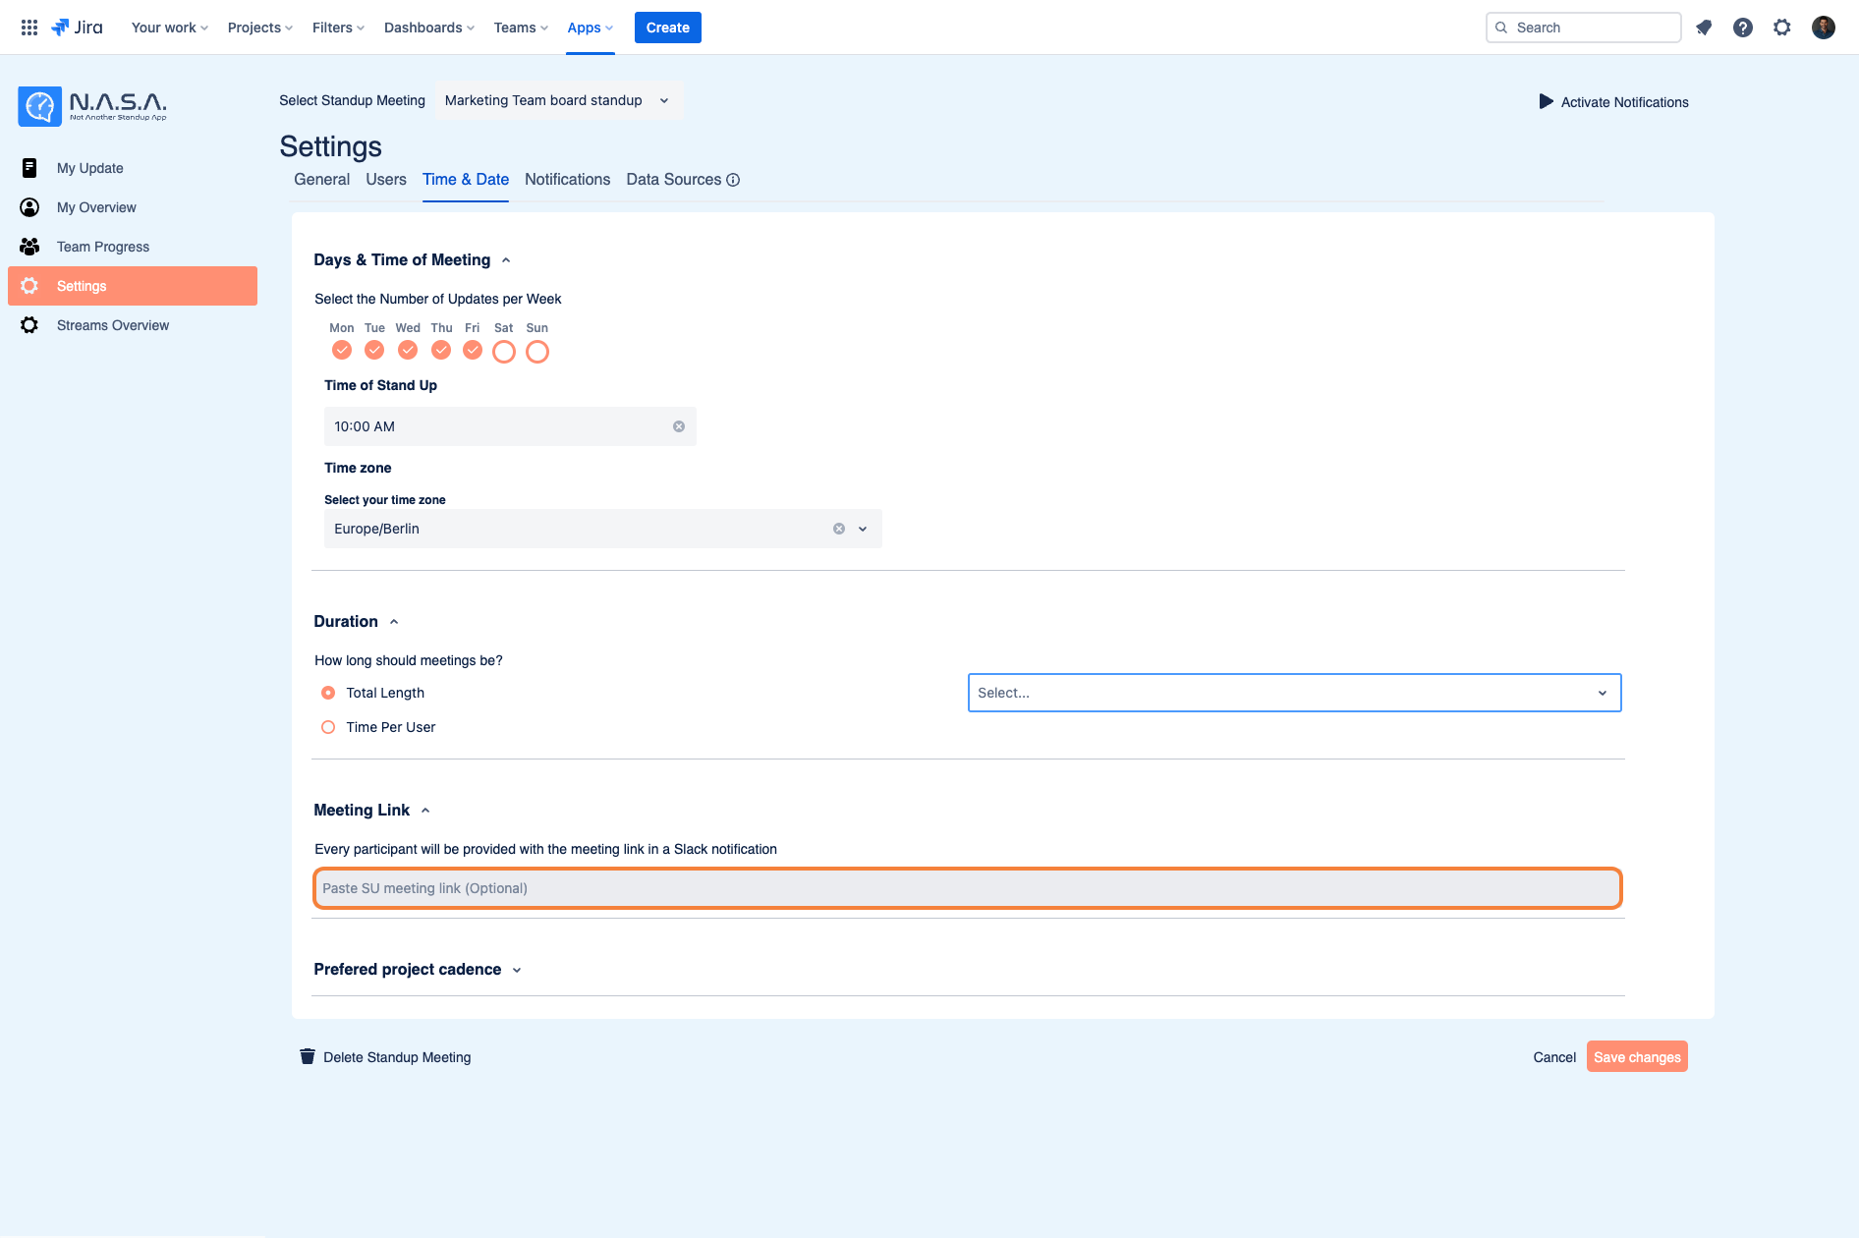
Task: Uncheck Wednesday in updates per week
Action: tap(408, 350)
